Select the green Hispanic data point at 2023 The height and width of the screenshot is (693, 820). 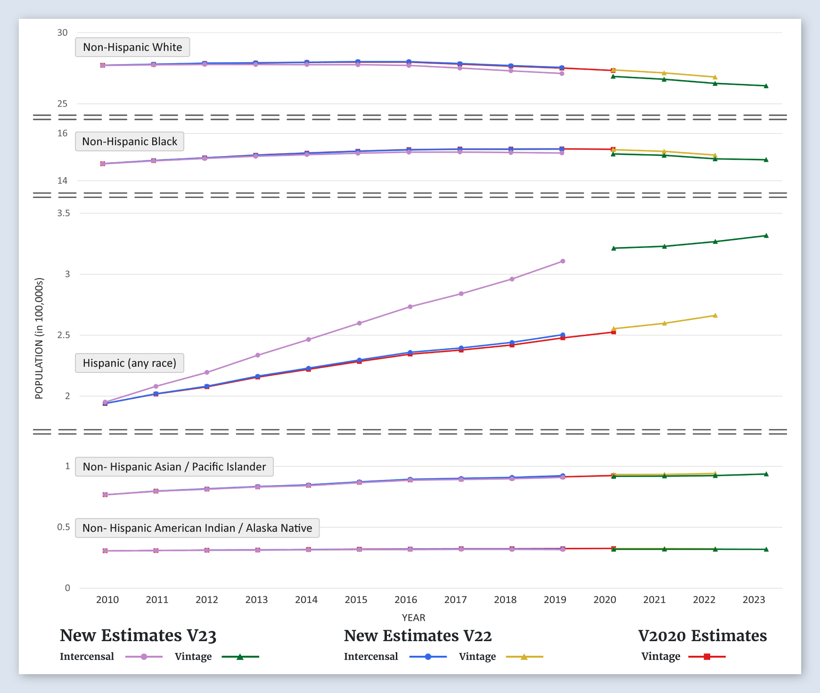tap(766, 236)
